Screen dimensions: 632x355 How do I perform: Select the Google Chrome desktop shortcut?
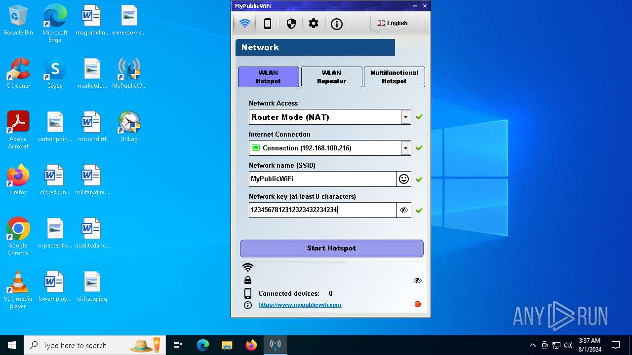coord(18,237)
